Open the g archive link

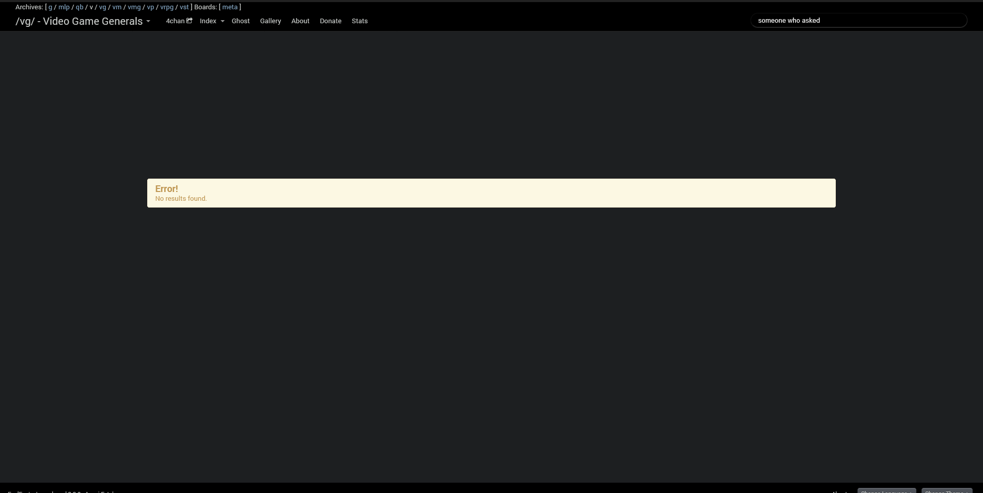pos(50,7)
